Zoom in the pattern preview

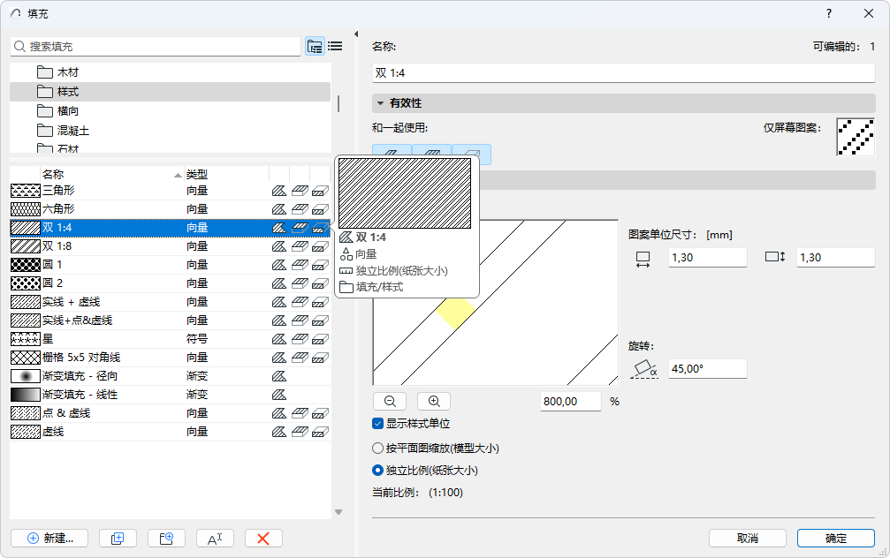click(434, 401)
